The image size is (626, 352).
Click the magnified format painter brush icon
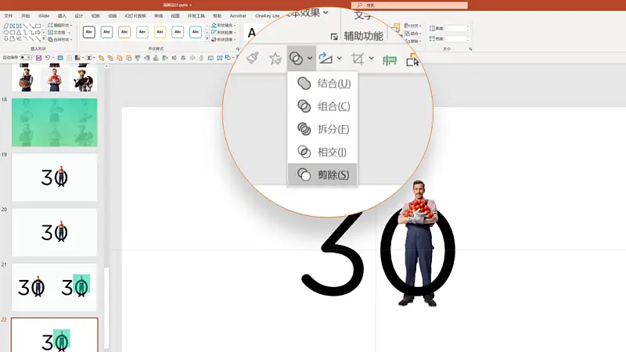coord(252,58)
